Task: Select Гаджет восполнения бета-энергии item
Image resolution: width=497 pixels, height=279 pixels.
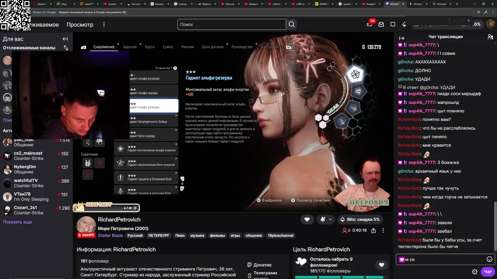Action: 146,163
